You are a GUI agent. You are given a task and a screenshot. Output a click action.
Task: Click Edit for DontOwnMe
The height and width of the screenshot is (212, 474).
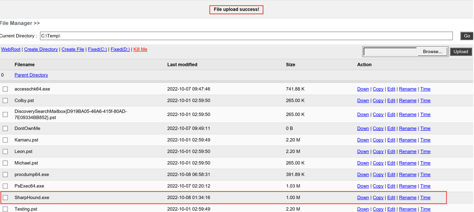point(391,128)
